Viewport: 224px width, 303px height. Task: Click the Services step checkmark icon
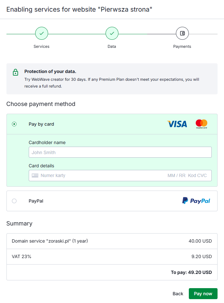(42, 33)
